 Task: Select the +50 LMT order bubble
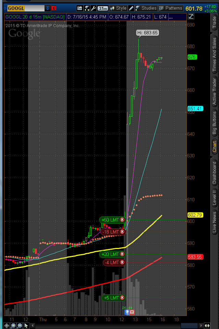(x=112, y=220)
